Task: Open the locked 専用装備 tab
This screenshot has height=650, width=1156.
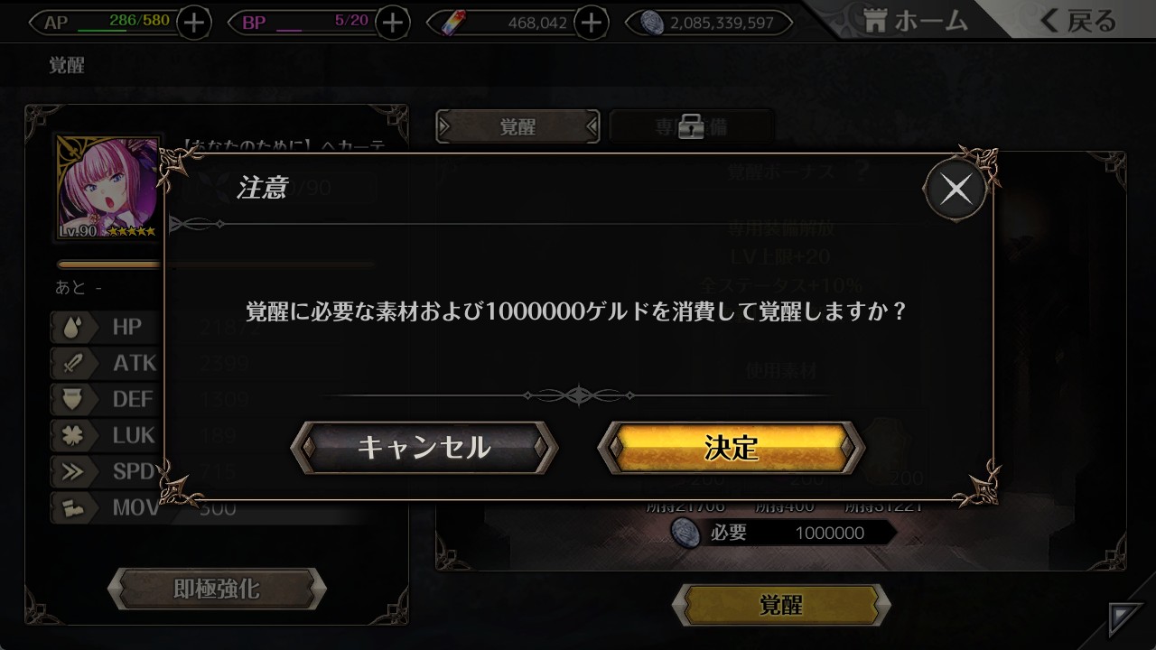Action: click(x=692, y=127)
